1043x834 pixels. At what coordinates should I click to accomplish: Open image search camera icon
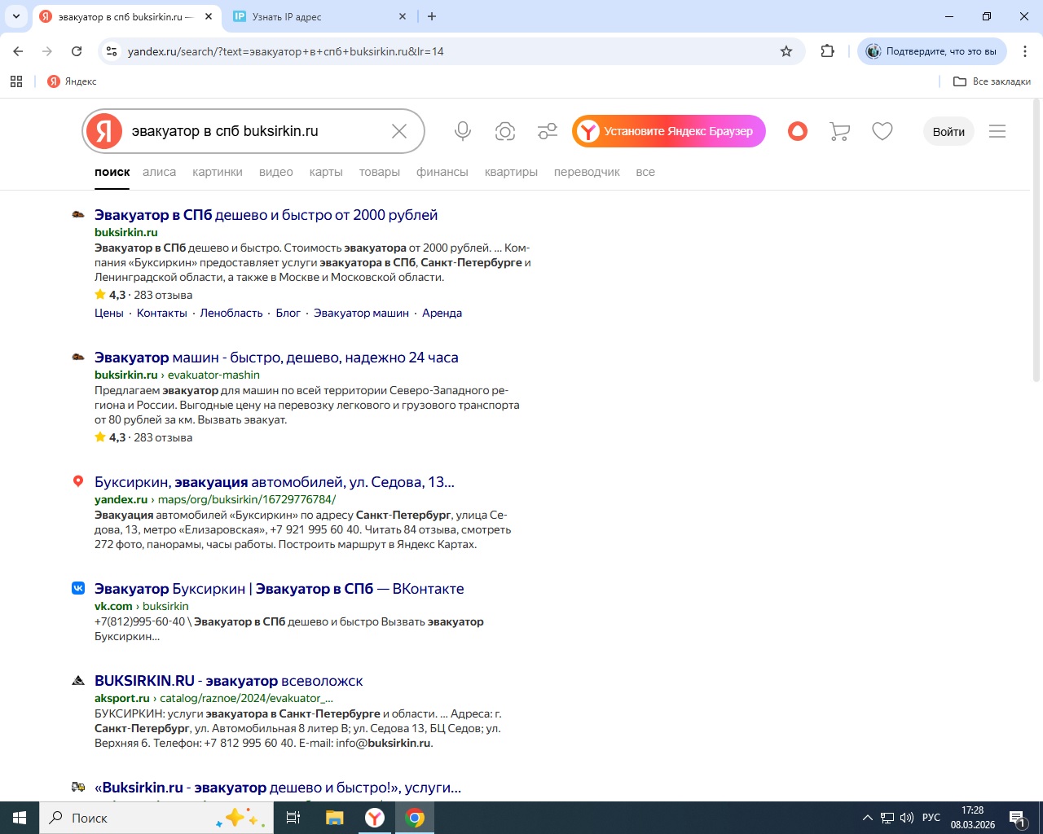tap(505, 131)
